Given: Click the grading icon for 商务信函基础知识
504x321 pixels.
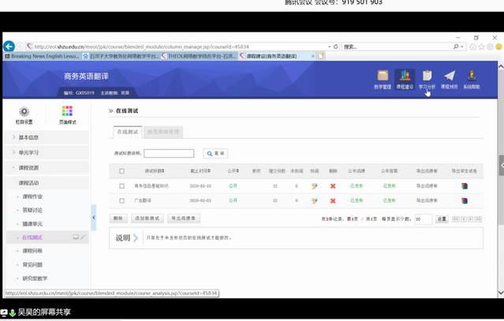Looking at the screenshot, I should (x=315, y=186).
